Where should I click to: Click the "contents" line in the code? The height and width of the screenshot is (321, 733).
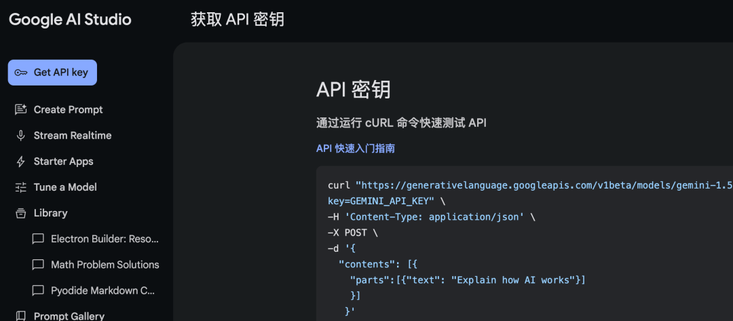pyautogui.click(x=378, y=265)
